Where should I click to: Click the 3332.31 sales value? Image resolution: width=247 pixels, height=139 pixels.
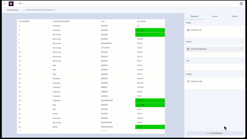pos(140,39)
